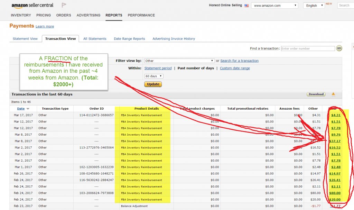
Task: Click the Honest Online Selling account name
Action: coord(225,5)
